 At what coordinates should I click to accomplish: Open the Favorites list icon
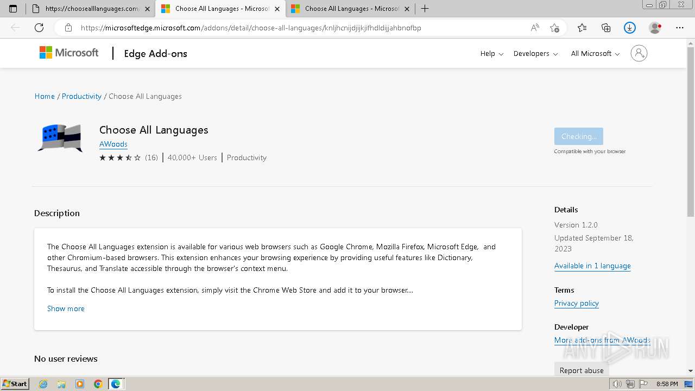(x=582, y=28)
